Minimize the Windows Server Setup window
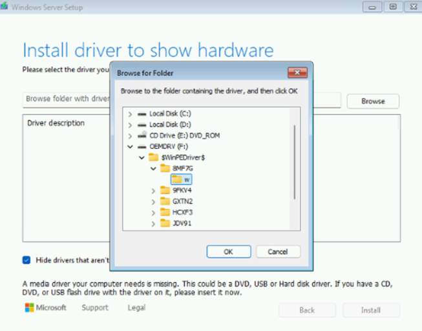 [x=372, y=7]
